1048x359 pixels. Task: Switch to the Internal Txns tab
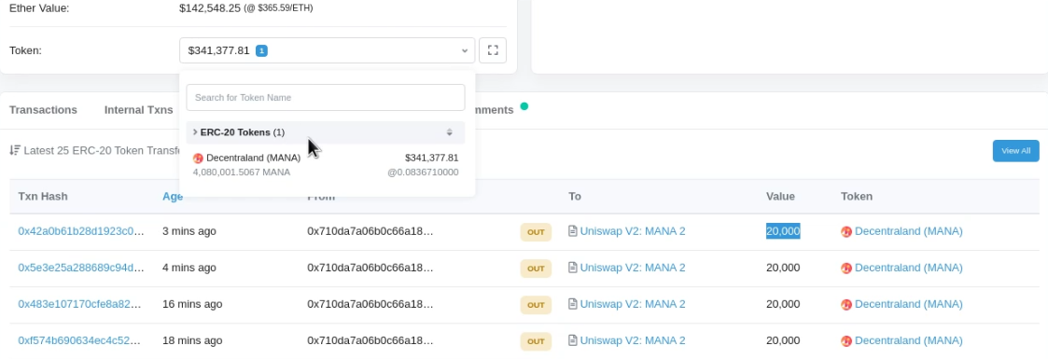click(138, 109)
